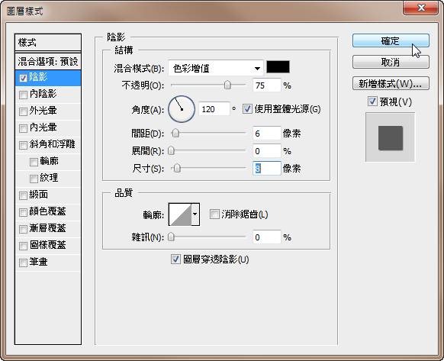Viewport: 444px width, 361px height.
Task: Select the 斜角和浮雕 row label
Action: 53,144
